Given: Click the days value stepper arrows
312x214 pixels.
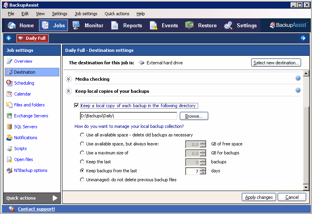Looking at the screenshot, I should coord(203,171).
